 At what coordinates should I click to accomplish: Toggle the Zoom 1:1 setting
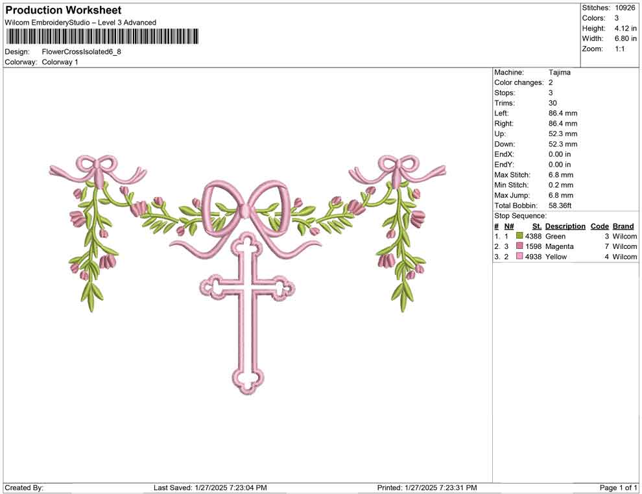[621, 47]
